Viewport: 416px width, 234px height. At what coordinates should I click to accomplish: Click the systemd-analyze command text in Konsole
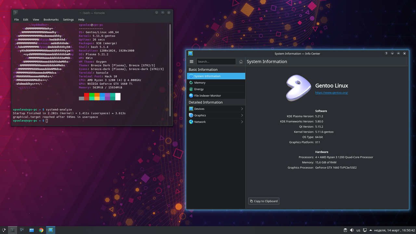(x=59, y=110)
